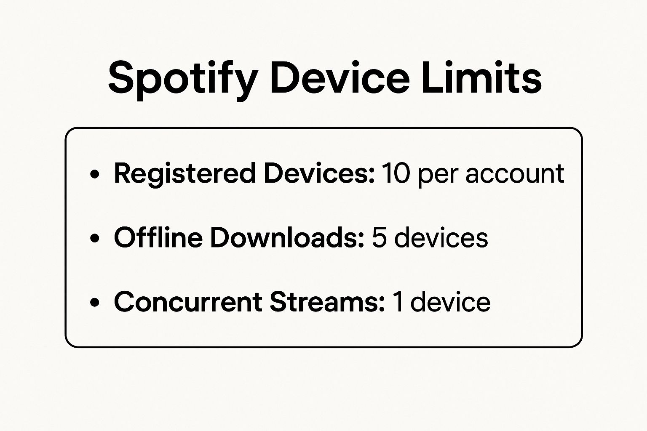Viewport: 647px width, 431px height.
Task: Click the number 1 in third row
Action: pos(397,302)
